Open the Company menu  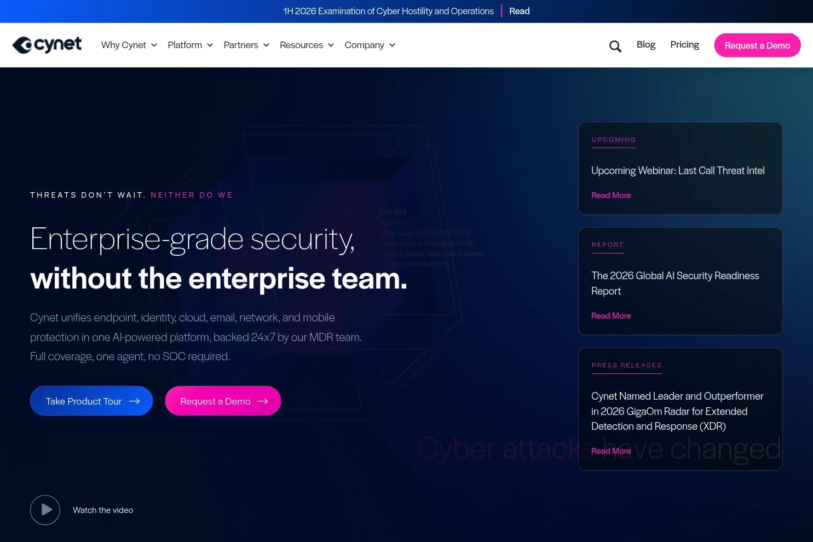(x=364, y=45)
